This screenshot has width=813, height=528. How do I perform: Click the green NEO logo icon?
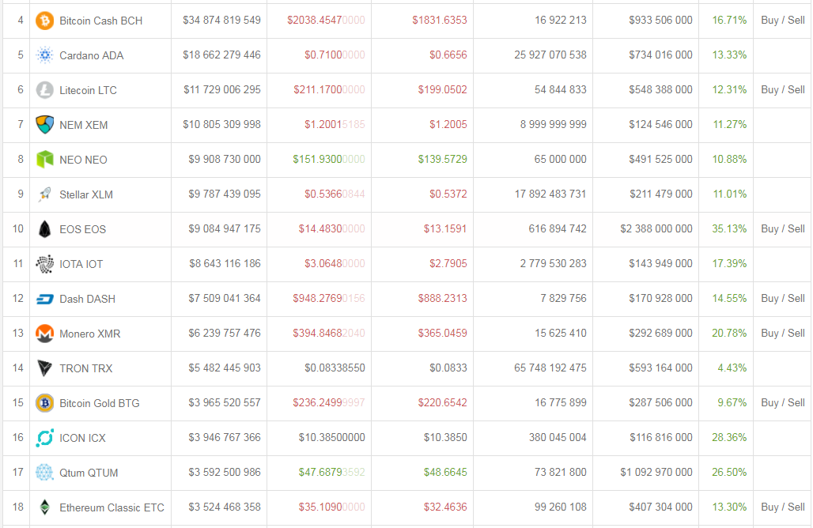(45, 160)
